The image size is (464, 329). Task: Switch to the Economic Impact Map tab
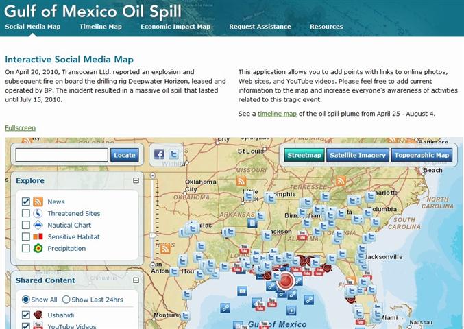point(175,27)
